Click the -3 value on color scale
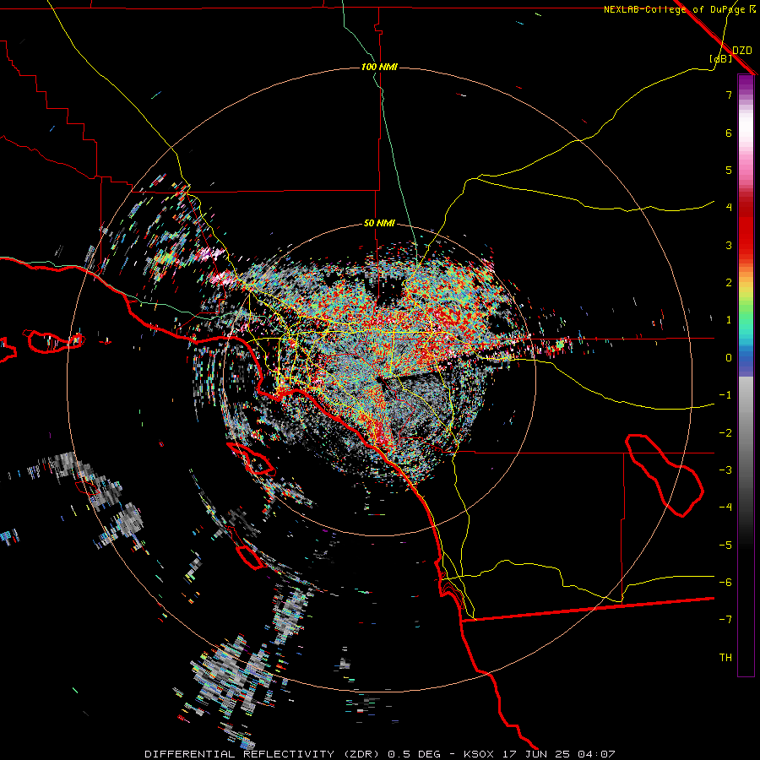Screen dimensions: 760x760 coord(725,470)
